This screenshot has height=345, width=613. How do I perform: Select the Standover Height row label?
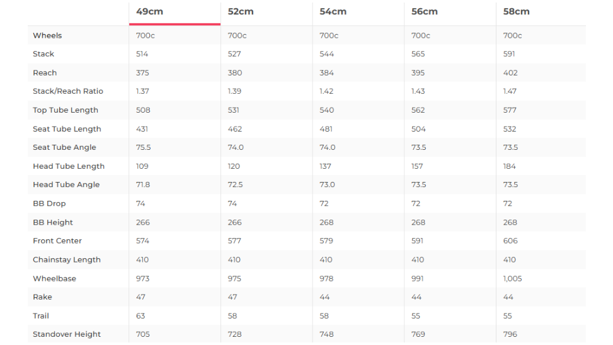pyautogui.click(x=67, y=334)
